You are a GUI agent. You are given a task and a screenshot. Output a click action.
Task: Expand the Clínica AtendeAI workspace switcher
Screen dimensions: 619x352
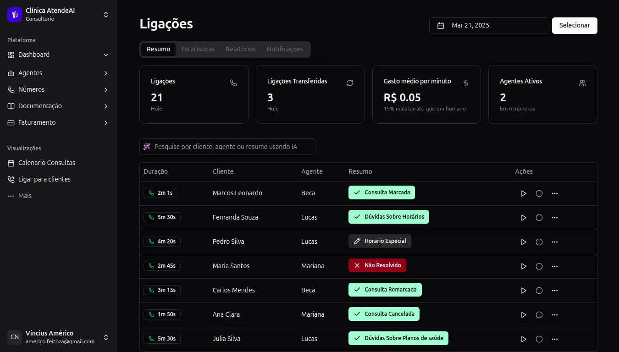(105, 14)
